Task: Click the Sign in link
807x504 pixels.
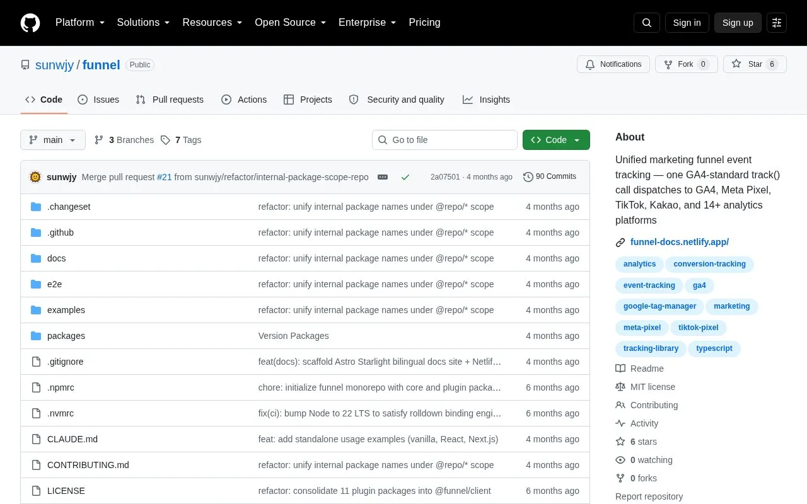Action: point(687,23)
